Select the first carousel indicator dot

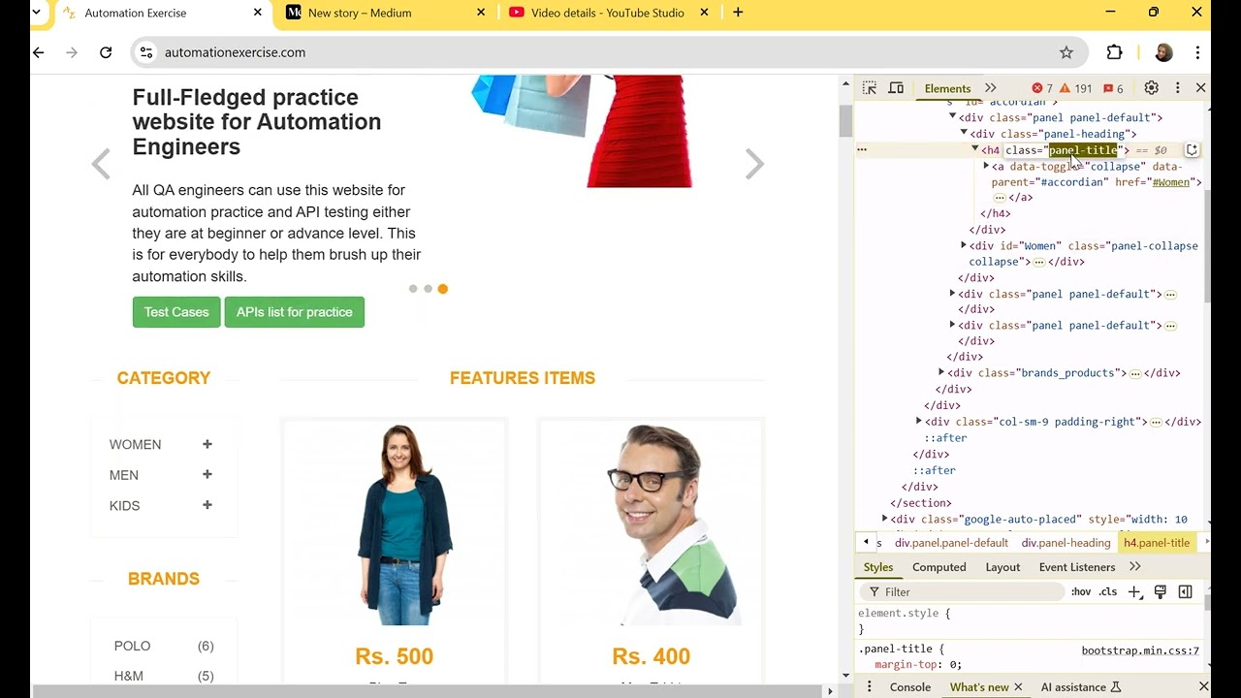click(413, 289)
